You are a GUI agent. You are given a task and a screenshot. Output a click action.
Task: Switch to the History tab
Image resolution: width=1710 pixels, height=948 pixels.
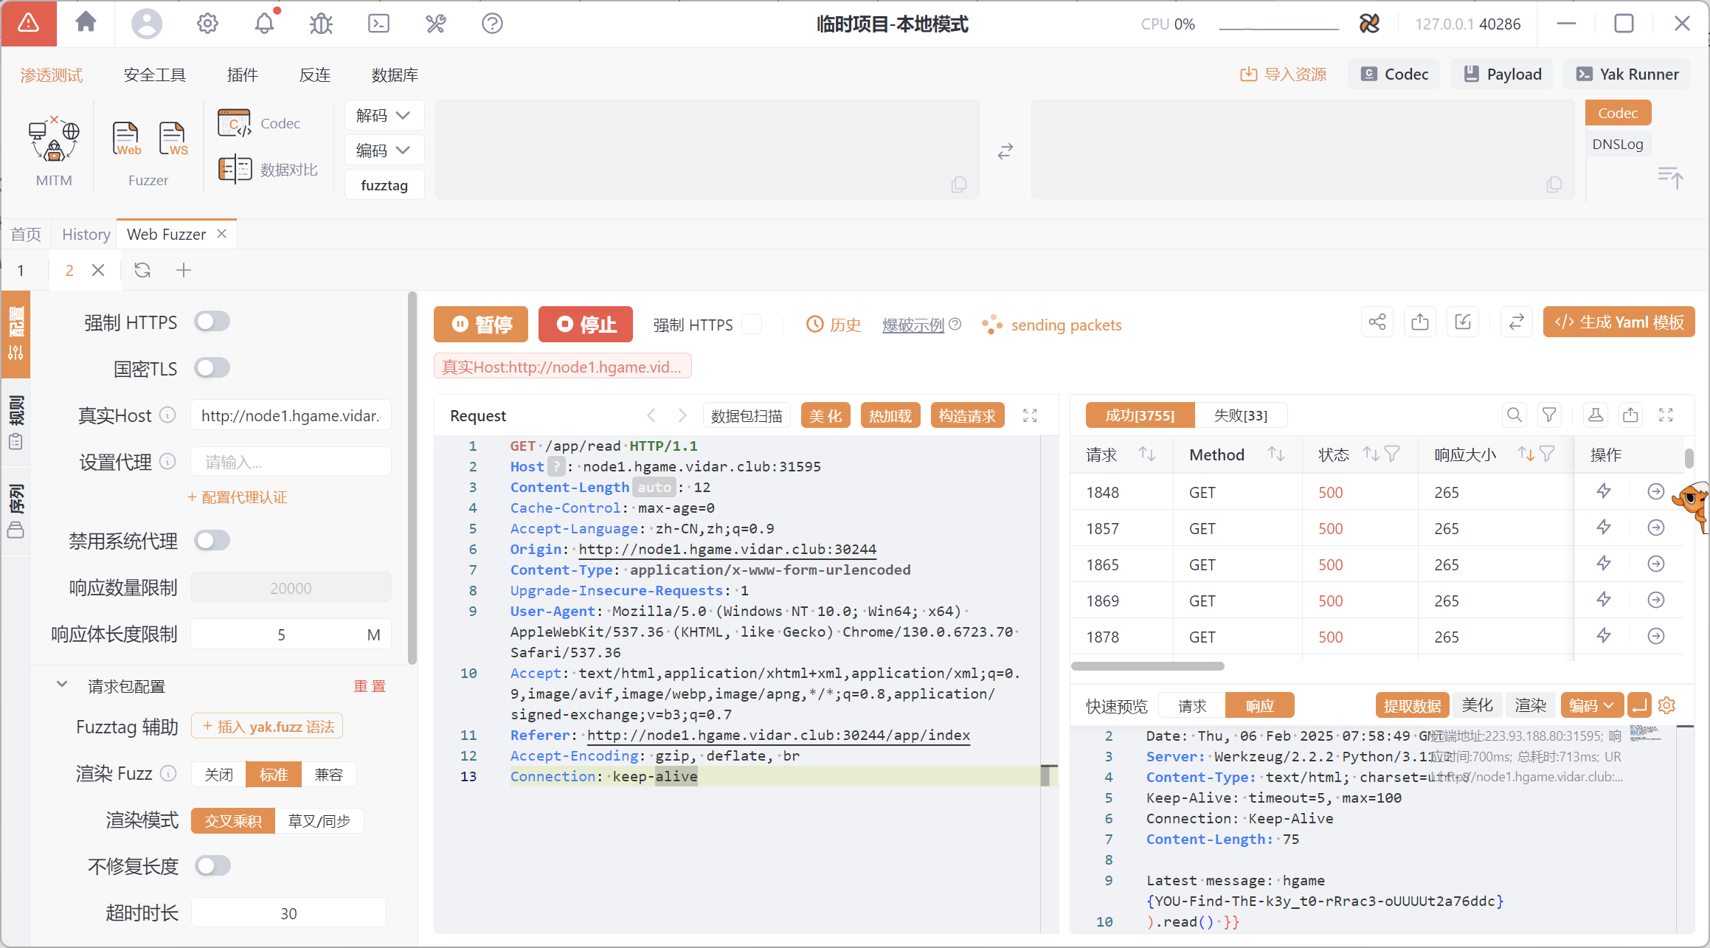click(86, 235)
